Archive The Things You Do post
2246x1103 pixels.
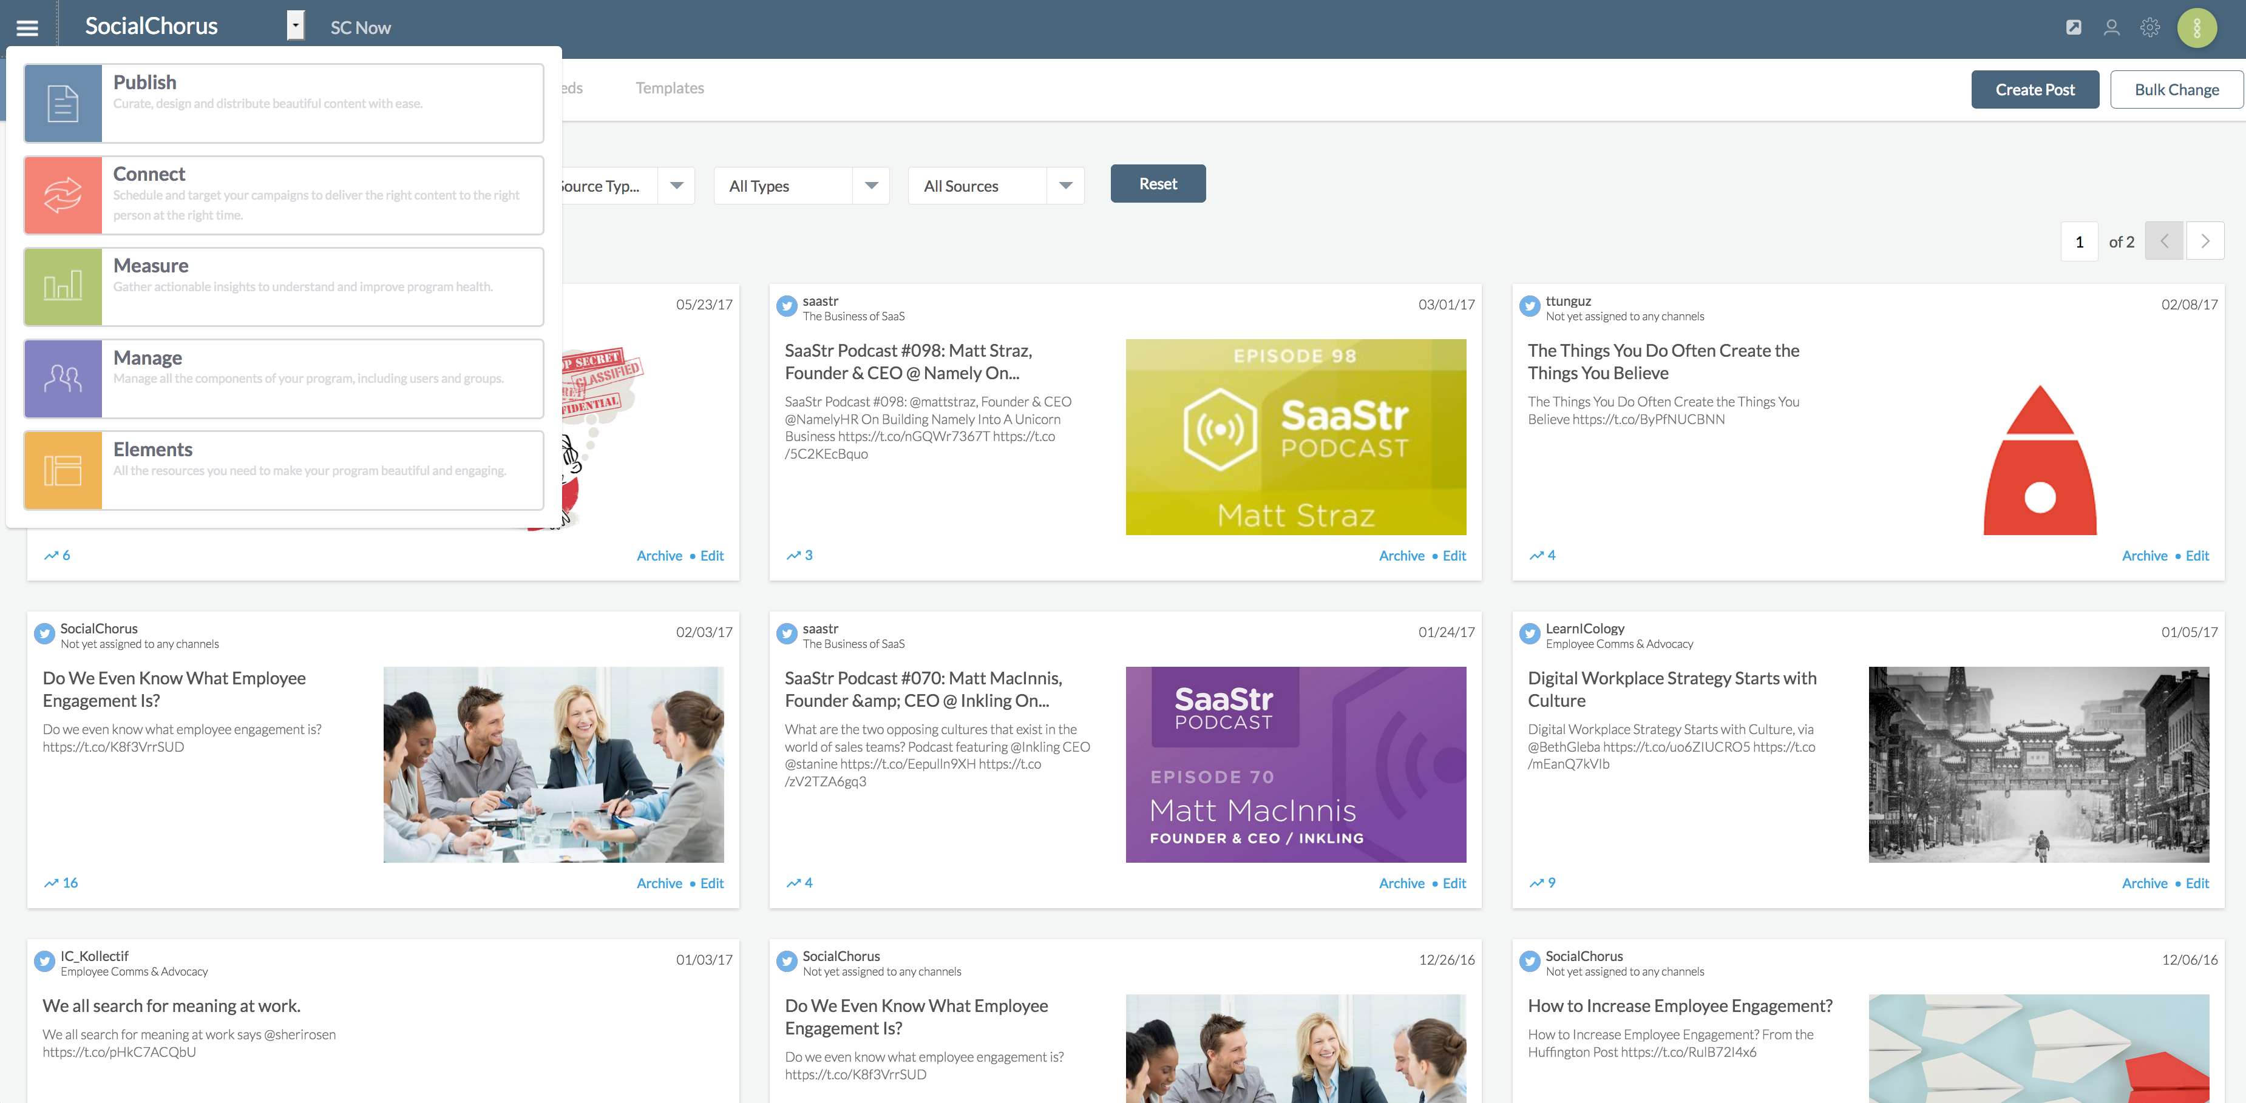[x=2144, y=556]
